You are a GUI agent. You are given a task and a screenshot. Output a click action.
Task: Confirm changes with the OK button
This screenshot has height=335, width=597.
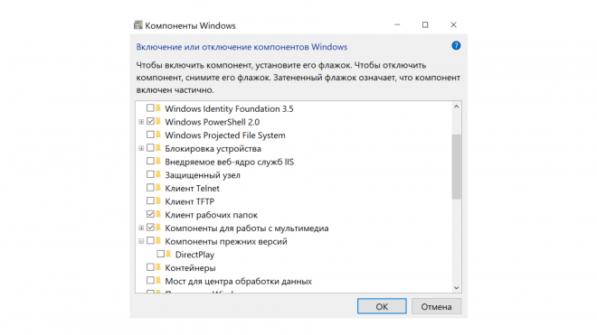(x=382, y=306)
